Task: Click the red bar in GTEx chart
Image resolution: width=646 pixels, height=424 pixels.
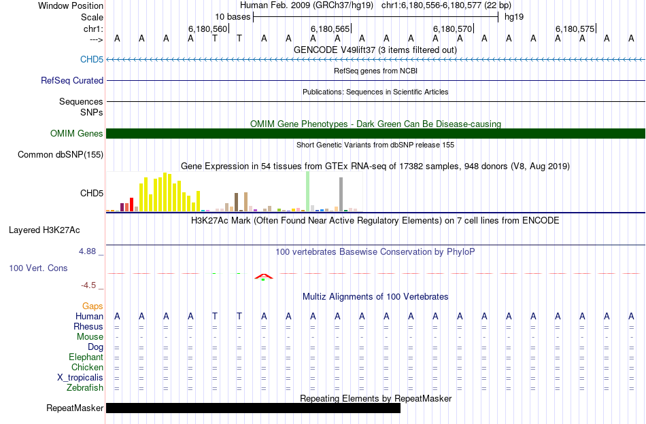Action: click(131, 205)
